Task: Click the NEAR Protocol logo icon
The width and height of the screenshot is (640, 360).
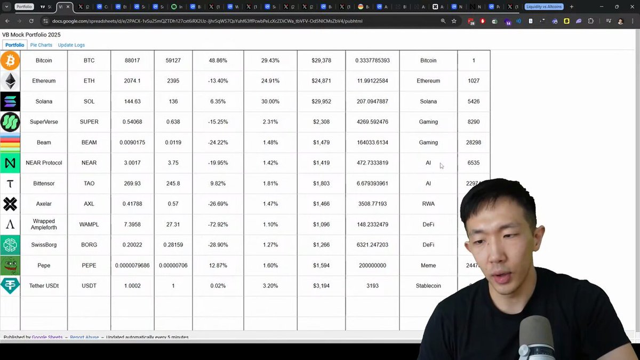Action: 10,163
